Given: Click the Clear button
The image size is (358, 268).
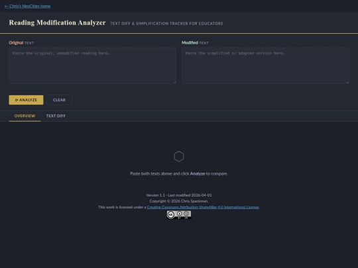Looking at the screenshot, I should coord(59,100).
